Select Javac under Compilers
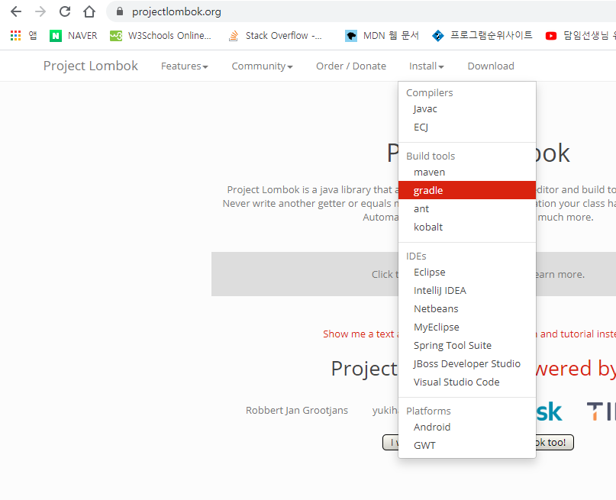The height and width of the screenshot is (500, 616). pyautogui.click(x=467, y=109)
